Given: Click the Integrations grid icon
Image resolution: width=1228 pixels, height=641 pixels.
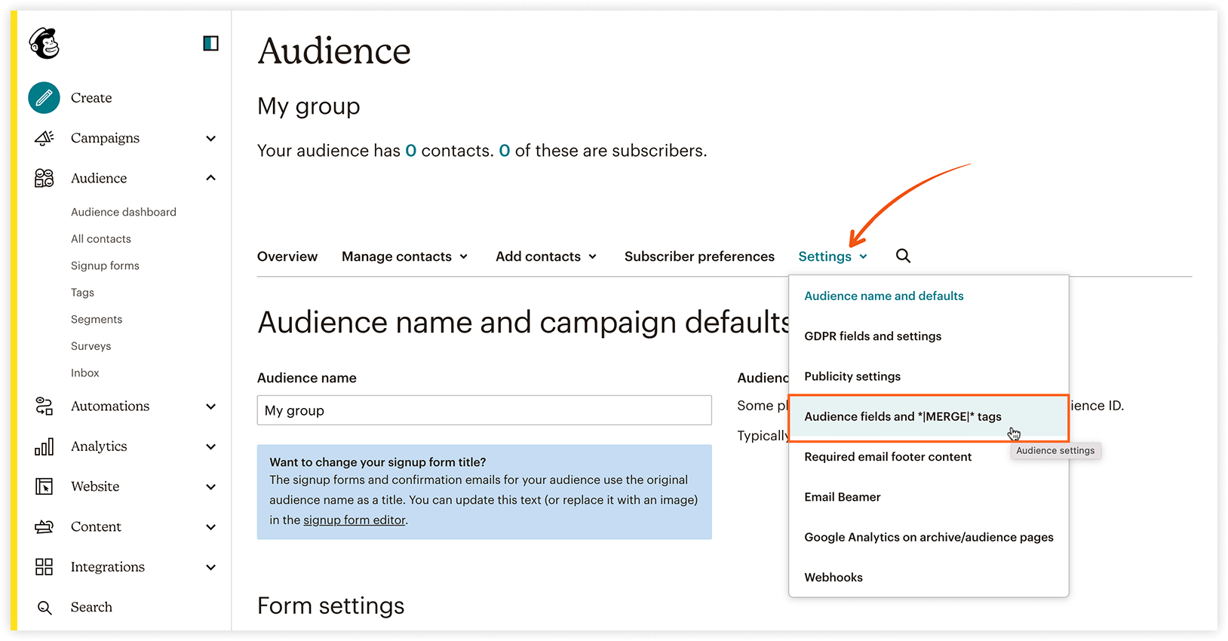Looking at the screenshot, I should point(45,567).
